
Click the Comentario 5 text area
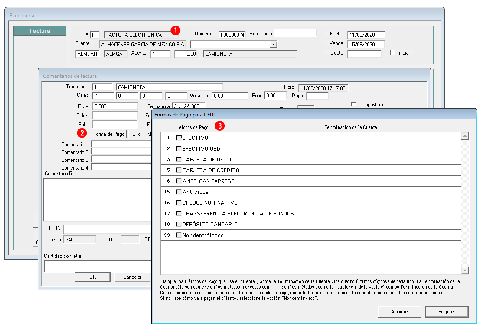point(98,200)
